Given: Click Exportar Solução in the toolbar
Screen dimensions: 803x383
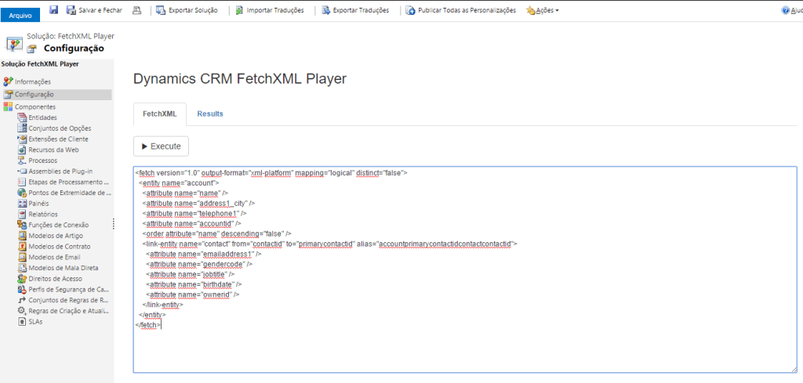Looking at the screenshot, I should 187,10.
